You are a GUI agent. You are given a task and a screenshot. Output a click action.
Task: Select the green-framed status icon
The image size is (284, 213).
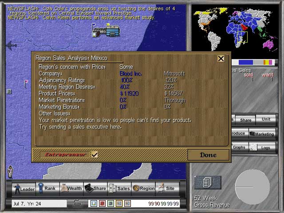110,203
